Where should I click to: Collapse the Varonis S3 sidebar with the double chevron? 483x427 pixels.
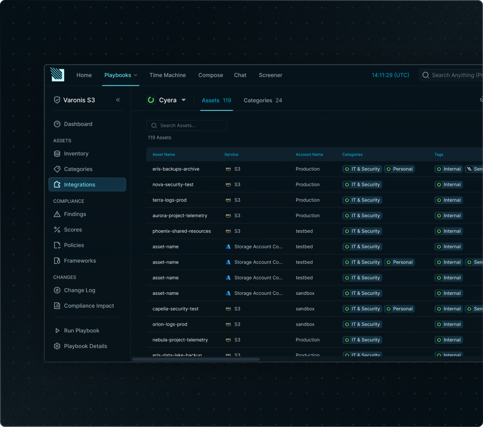[118, 100]
